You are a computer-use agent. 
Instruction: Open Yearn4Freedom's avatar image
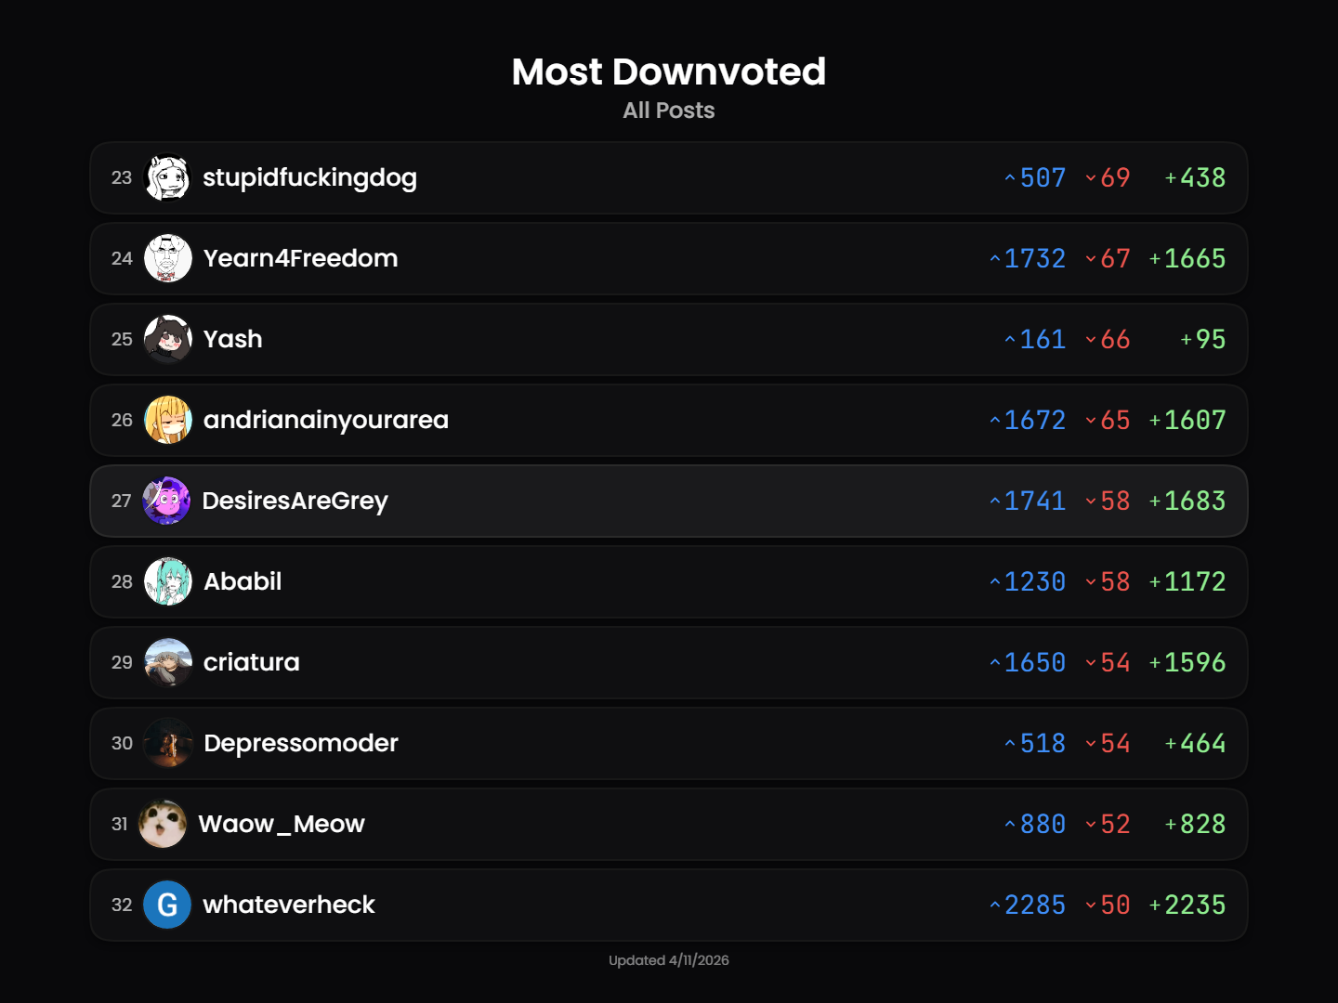pyautogui.click(x=168, y=258)
